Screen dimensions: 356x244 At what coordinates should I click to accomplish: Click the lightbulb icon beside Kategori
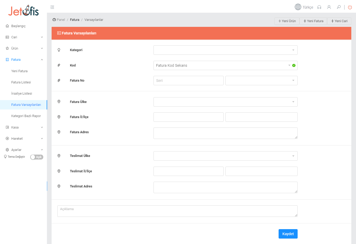pyautogui.click(x=59, y=50)
